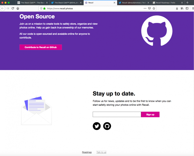Screen dimensions: 194x156
Task: Go back using the browser back arrow
Action: [3, 9]
